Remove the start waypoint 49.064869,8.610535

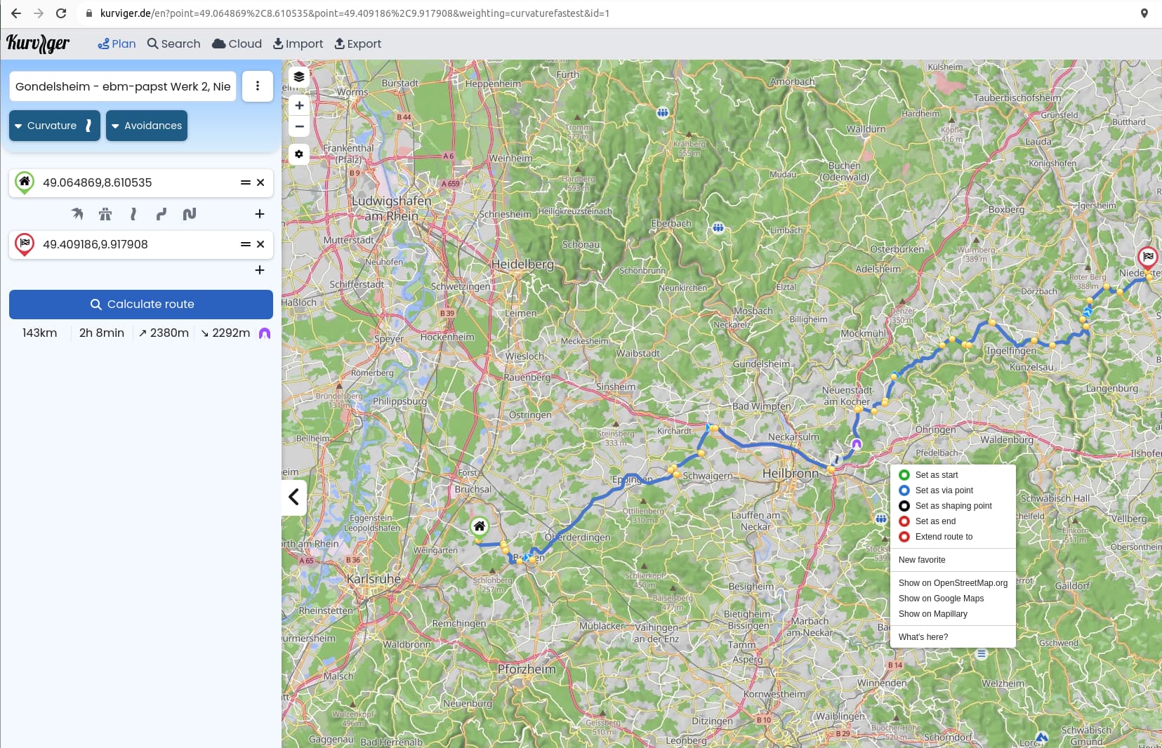pyautogui.click(x=260, y=182)
